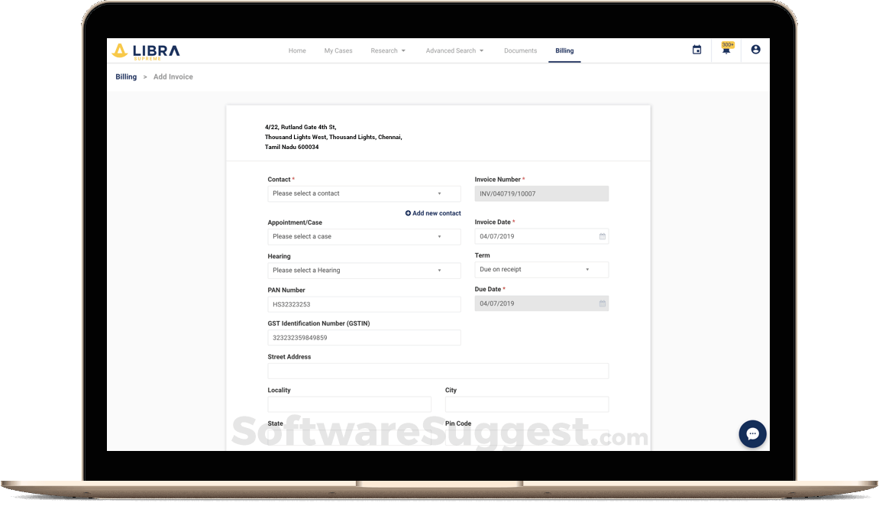This screenshot has width=879, height=506.
Task: Edit the PAN Number field
Action: [364, 303]
